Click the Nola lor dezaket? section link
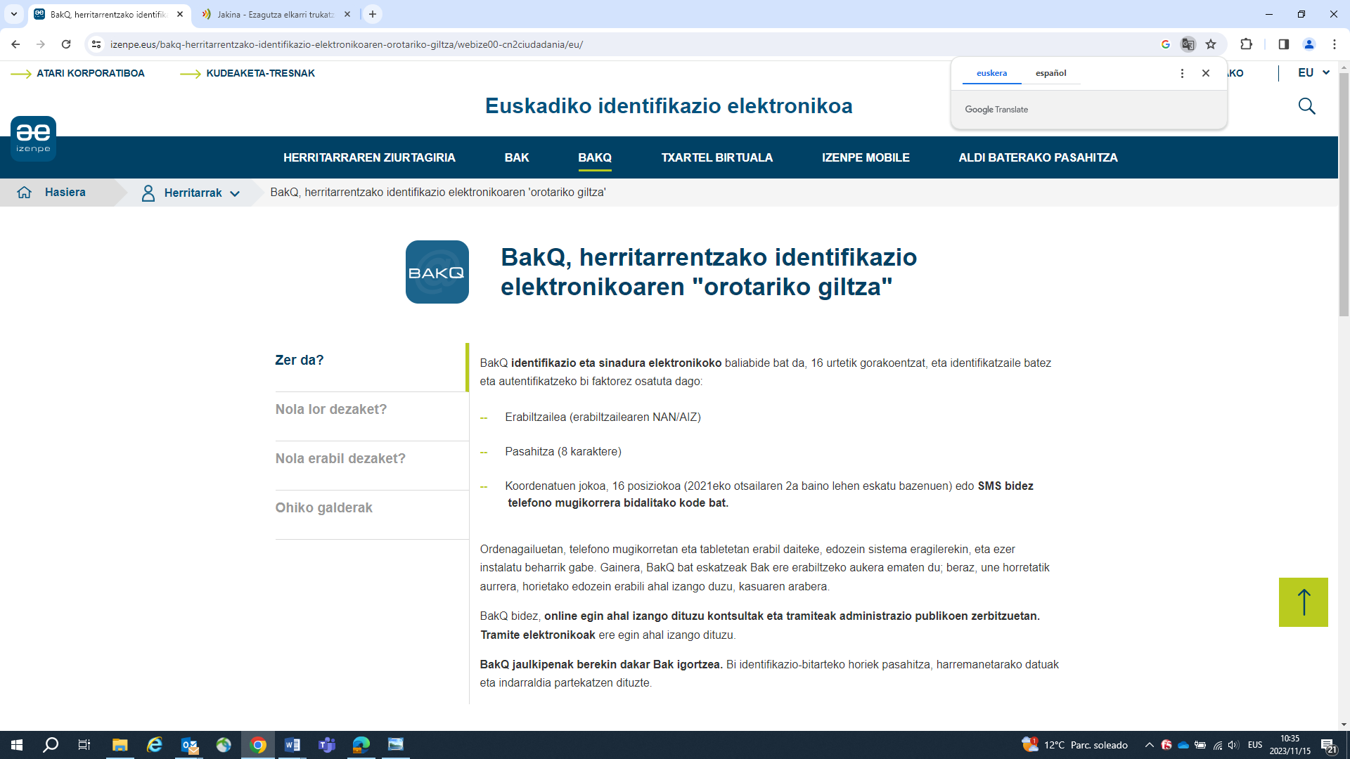 (x=331, y=410)
